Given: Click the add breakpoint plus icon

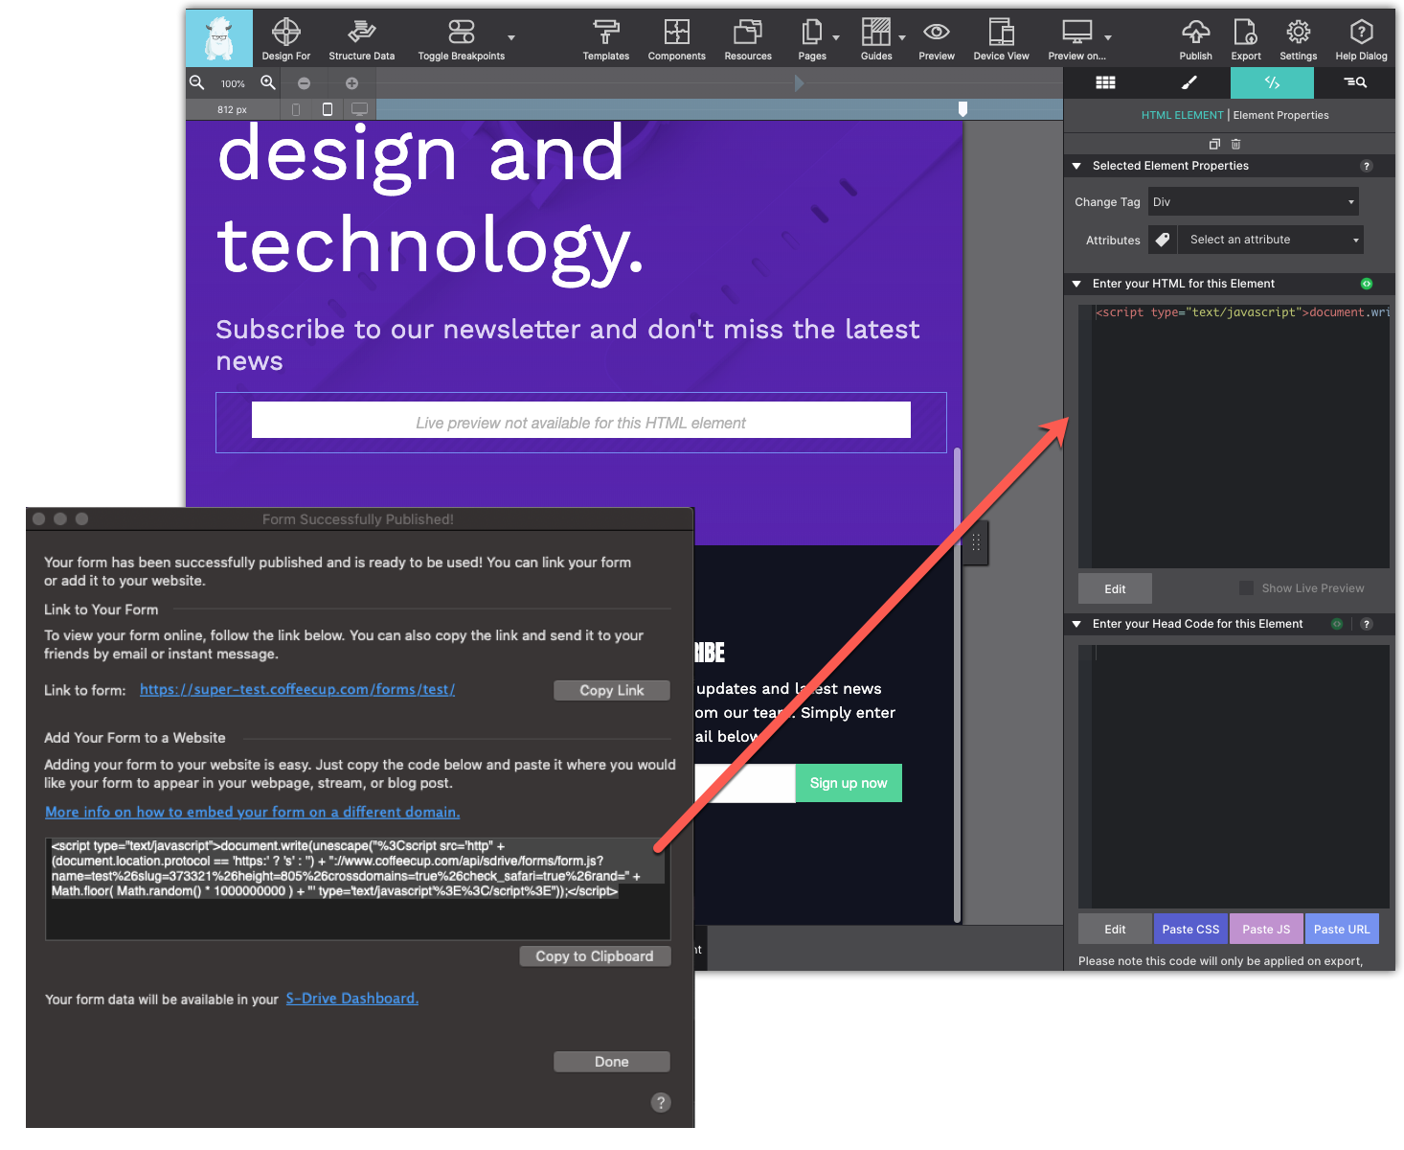Looking at the screenshot, I should [x=351, y=83].
